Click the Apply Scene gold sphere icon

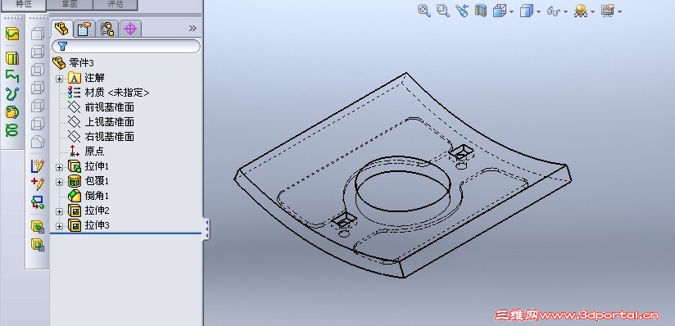click(580, 11)
